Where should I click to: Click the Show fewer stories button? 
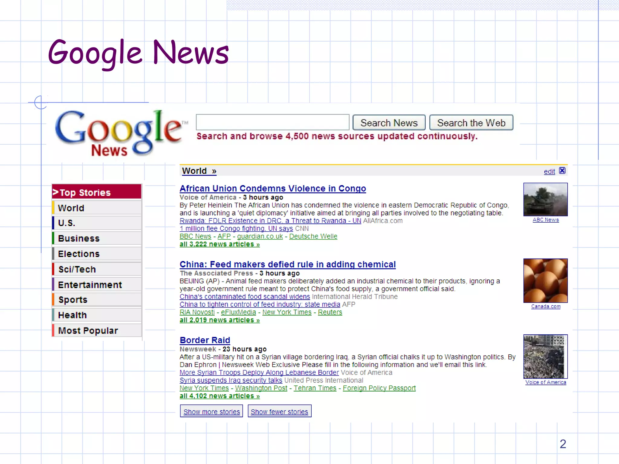coord(279,411)
